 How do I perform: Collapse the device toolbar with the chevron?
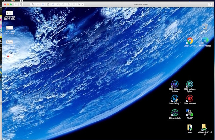click(83, 4)
